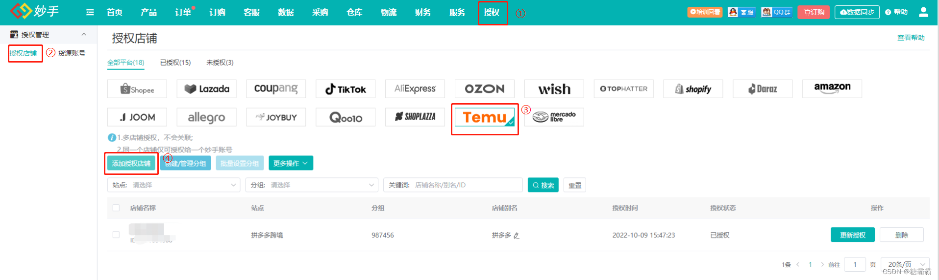Tick the select-all checkbox in table header
Image resolution: width=939 pixels, height=280 pixels.
(116, 208)
